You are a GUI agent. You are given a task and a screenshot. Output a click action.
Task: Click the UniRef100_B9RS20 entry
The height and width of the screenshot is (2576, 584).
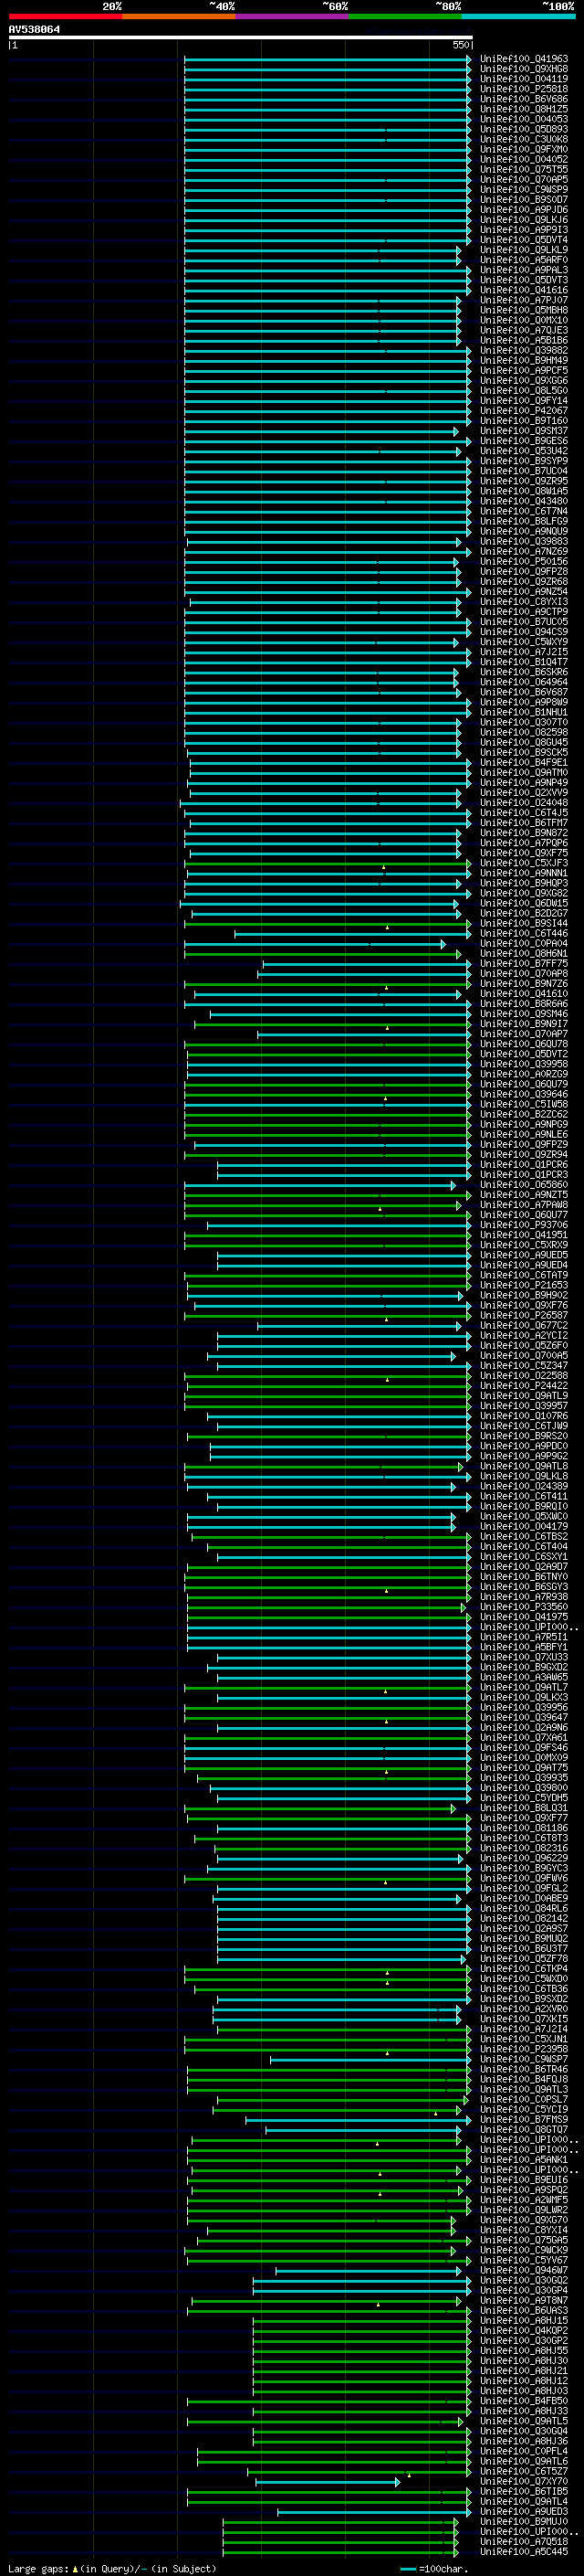524,1436
